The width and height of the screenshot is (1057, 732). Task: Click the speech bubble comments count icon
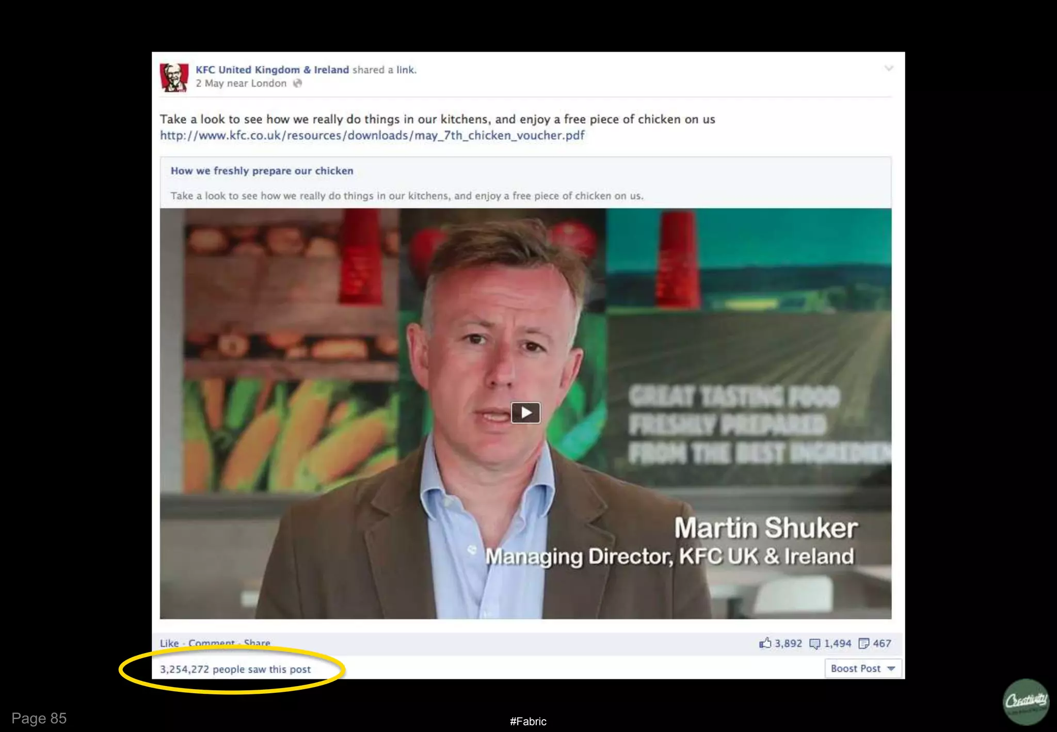coord(814,643)
